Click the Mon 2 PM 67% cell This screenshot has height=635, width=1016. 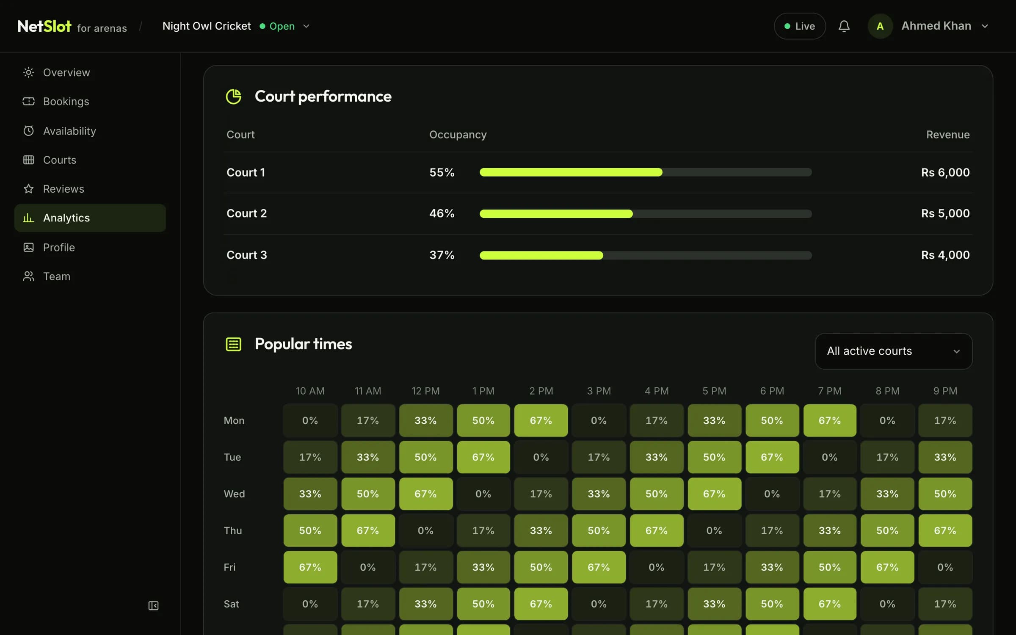541,420
